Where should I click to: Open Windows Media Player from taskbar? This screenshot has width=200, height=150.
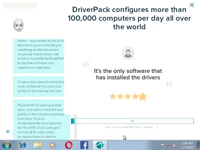click(x=53, y=145)
